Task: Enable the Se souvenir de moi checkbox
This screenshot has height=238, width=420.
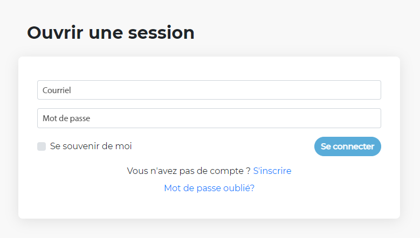Action: [x=42, y=146]
